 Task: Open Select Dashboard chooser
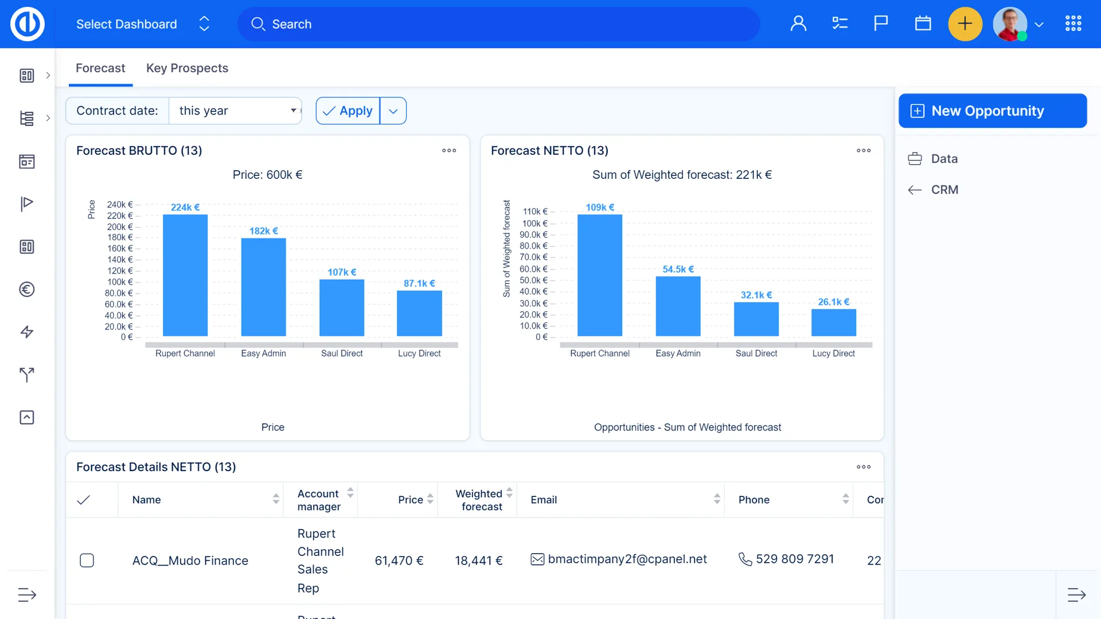pos(142,24)
